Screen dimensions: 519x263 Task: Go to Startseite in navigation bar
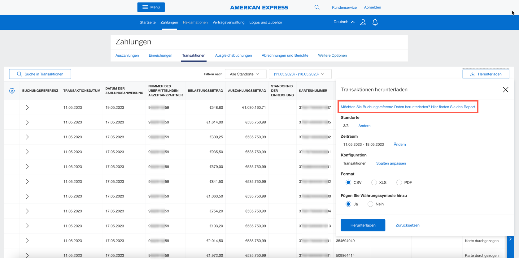point(148,22)
